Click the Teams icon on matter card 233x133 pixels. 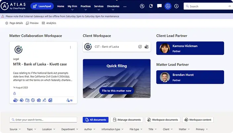pyautogui.click(x=15, y=100)
